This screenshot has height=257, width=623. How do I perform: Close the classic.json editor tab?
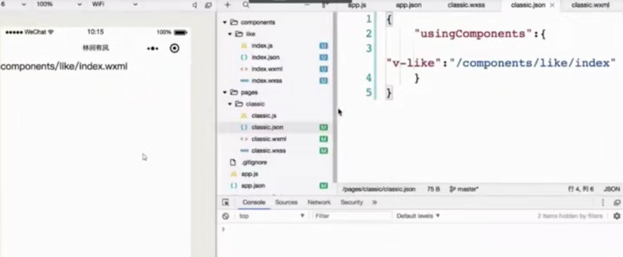point(552,5)
